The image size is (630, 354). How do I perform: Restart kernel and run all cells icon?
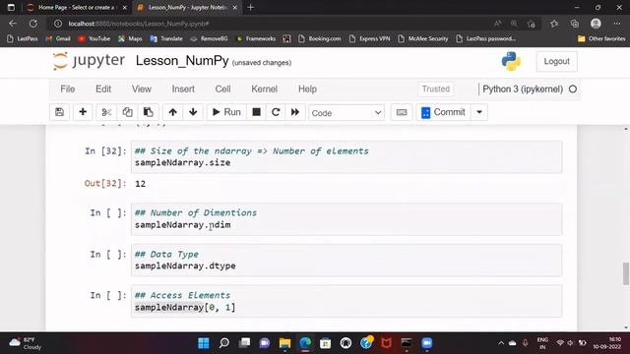point(295,112)
